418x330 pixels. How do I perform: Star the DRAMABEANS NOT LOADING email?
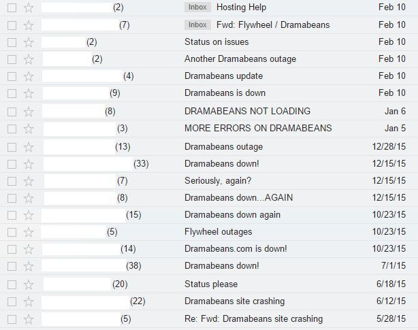(x=29, y=112)
